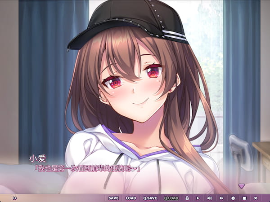Viewport: 270px width, 202px height.
Task: Hide the message window with the X icon
Action: (x=256, y=198)
